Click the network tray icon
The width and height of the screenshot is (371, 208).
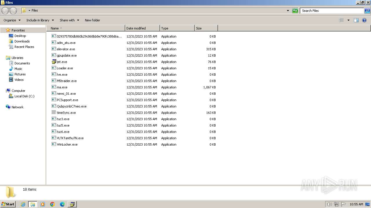click(x=337, y=204)
